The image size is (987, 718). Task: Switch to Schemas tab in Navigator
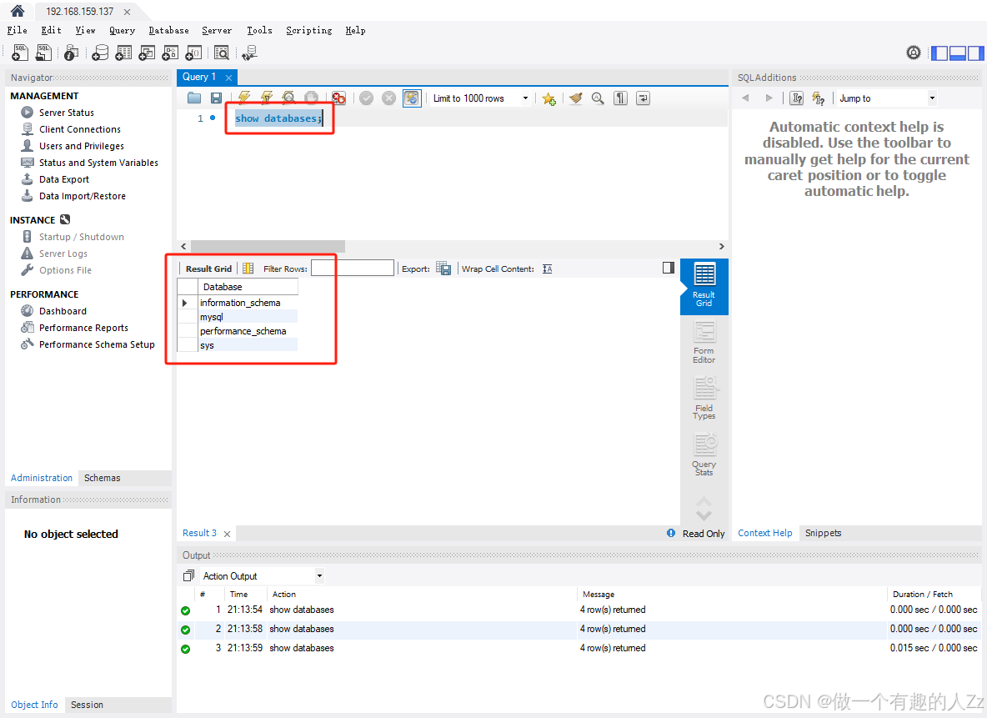tap(102, 478)
